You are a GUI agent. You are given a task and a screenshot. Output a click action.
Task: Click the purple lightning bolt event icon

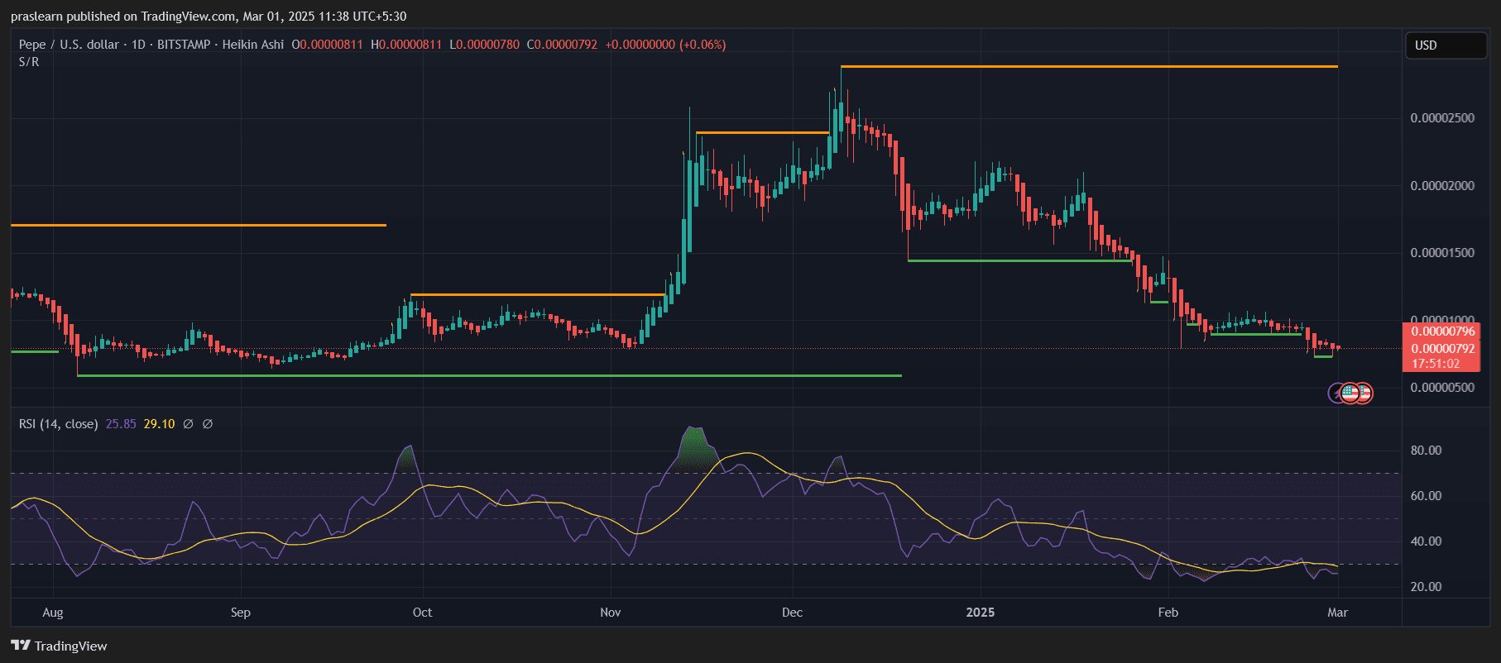coord(1335,394)
